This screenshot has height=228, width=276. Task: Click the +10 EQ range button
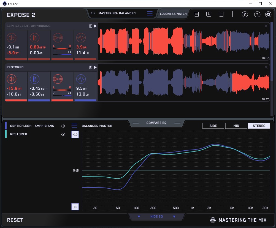(x=75, y=135)
